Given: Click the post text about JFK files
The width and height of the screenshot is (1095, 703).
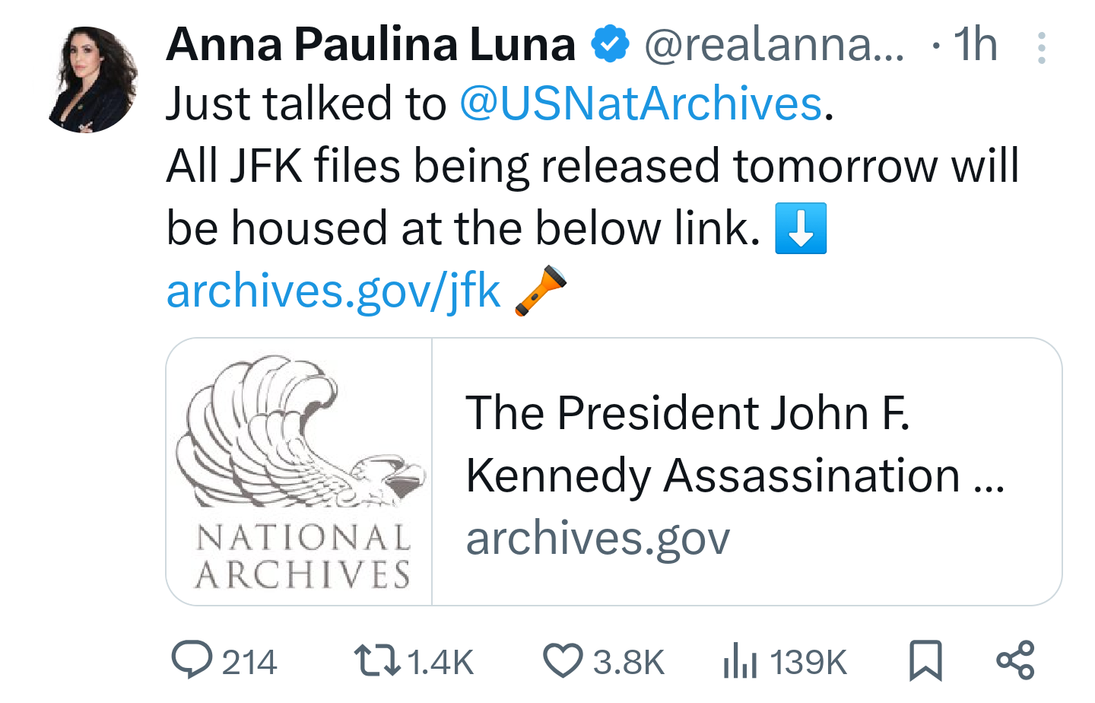Looking at the screenshot, I should [592, 166].
